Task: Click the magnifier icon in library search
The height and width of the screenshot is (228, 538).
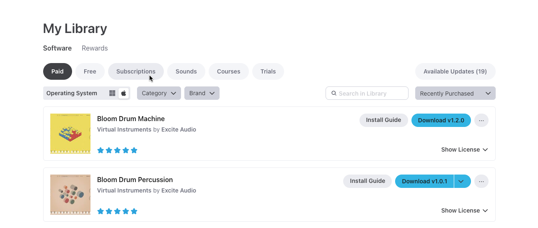Action: tap(334, 94)
